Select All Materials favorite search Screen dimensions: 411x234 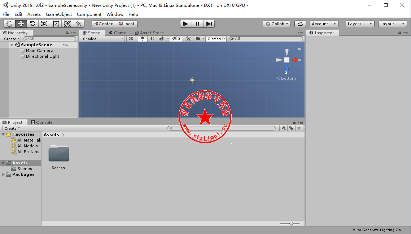click(x=26, y=140)
